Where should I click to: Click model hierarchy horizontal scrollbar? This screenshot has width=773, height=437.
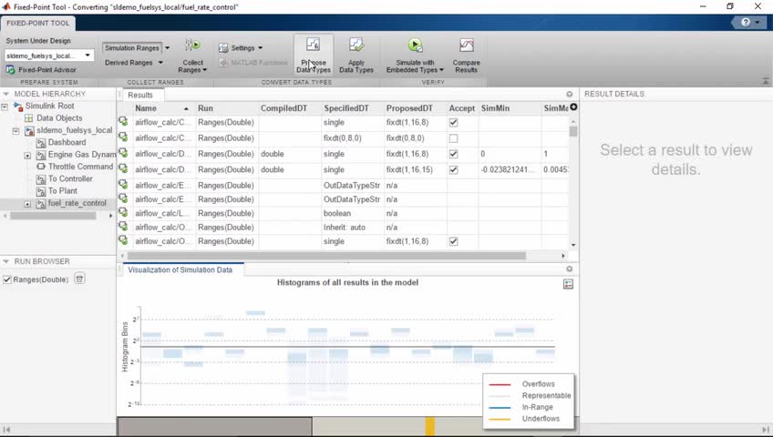click(53, 216)
